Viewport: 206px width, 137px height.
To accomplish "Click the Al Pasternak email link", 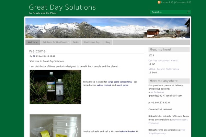I will pos(157,92).
